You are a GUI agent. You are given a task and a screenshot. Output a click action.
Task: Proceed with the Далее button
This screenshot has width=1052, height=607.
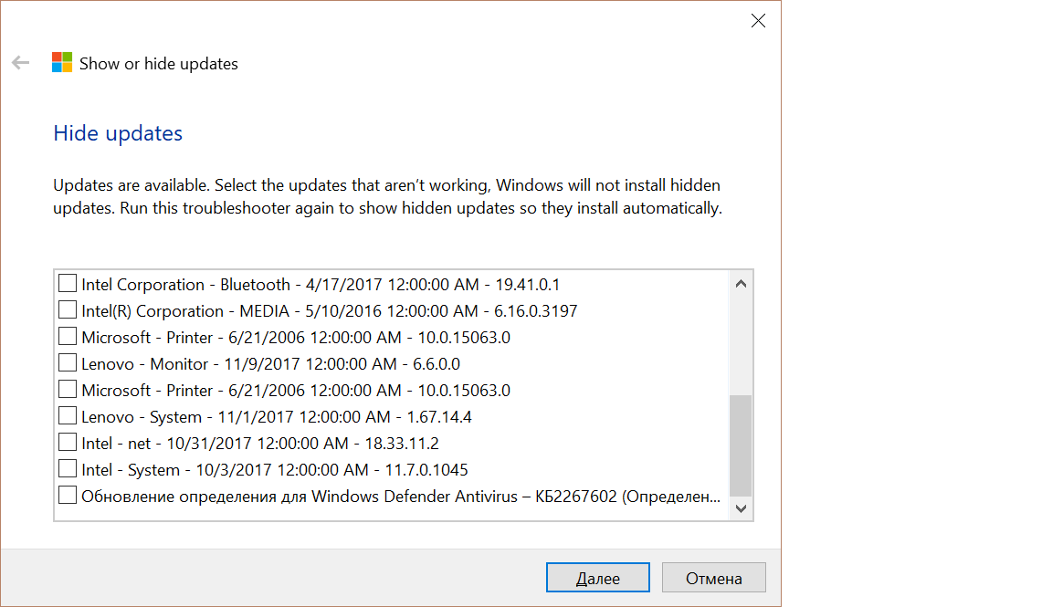598,578
